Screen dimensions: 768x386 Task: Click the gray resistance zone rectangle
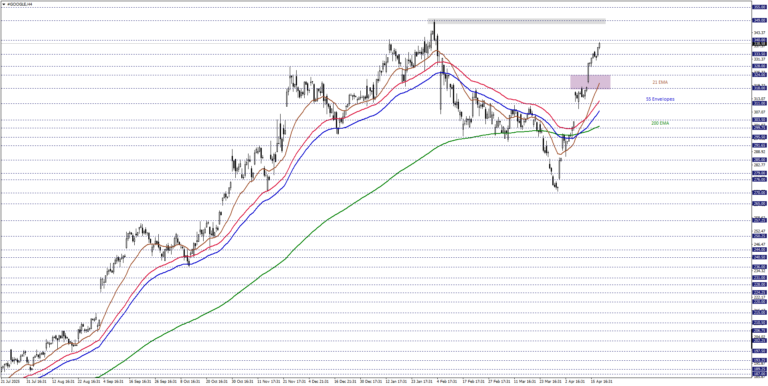point(516,21)
